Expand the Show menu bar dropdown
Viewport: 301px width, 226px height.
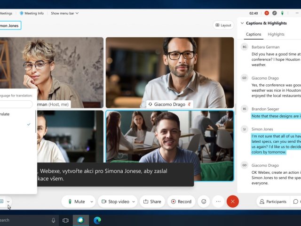point(65,13)
